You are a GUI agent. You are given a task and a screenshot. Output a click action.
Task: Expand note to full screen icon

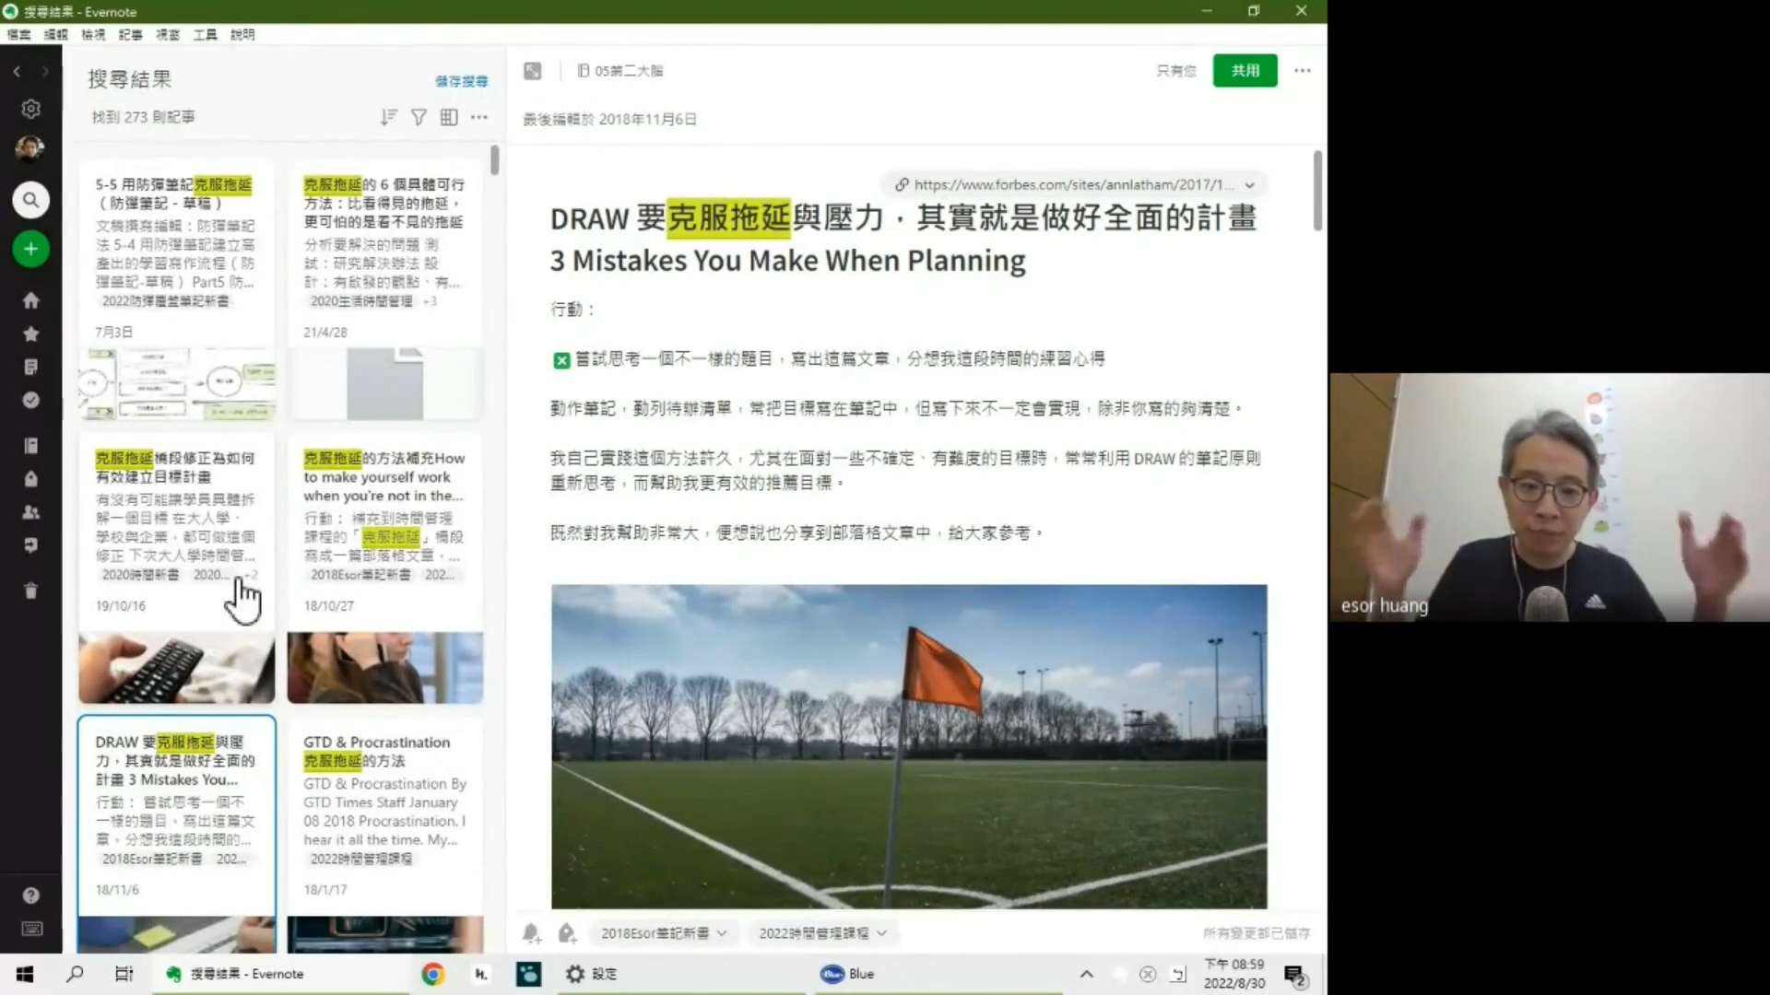pos(533,71)
